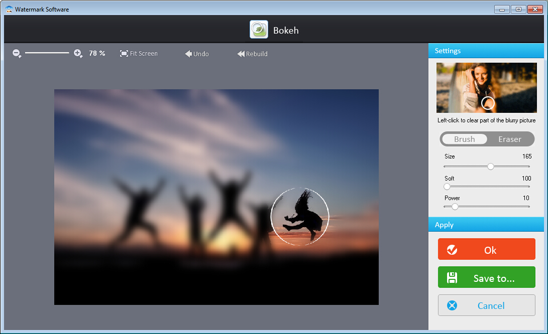548x334 pixels.
Task: Click the Size slider handle
Action: [x=491, y=166]
